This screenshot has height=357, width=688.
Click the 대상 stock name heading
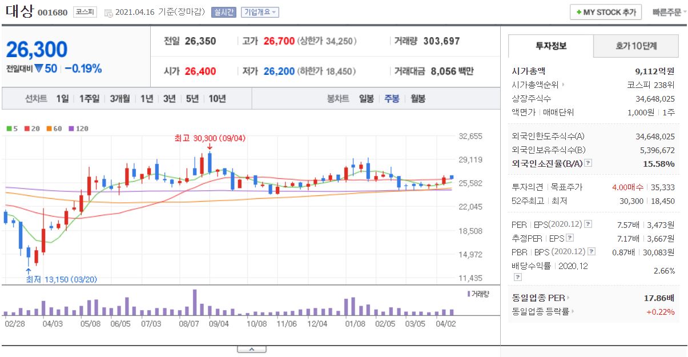pyautogui.click(x=19, y=11)
